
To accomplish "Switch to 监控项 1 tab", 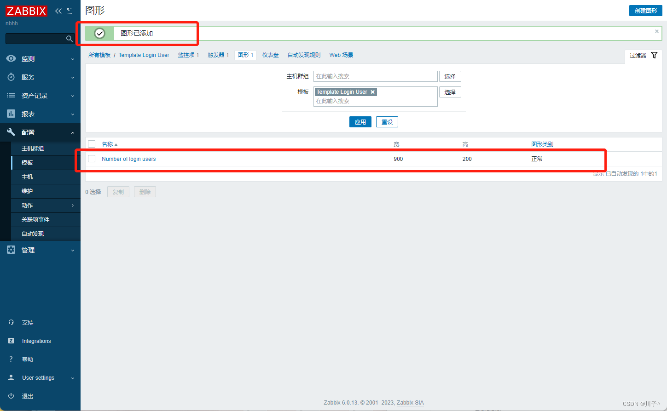I will point(188,55).
